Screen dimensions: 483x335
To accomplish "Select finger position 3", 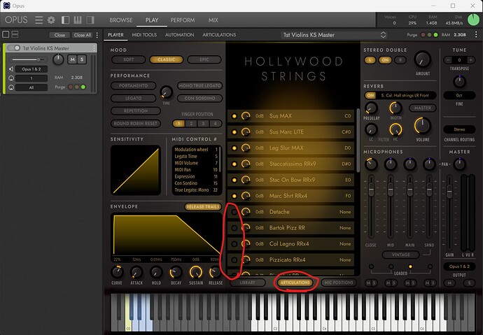I will coord(203,124).
